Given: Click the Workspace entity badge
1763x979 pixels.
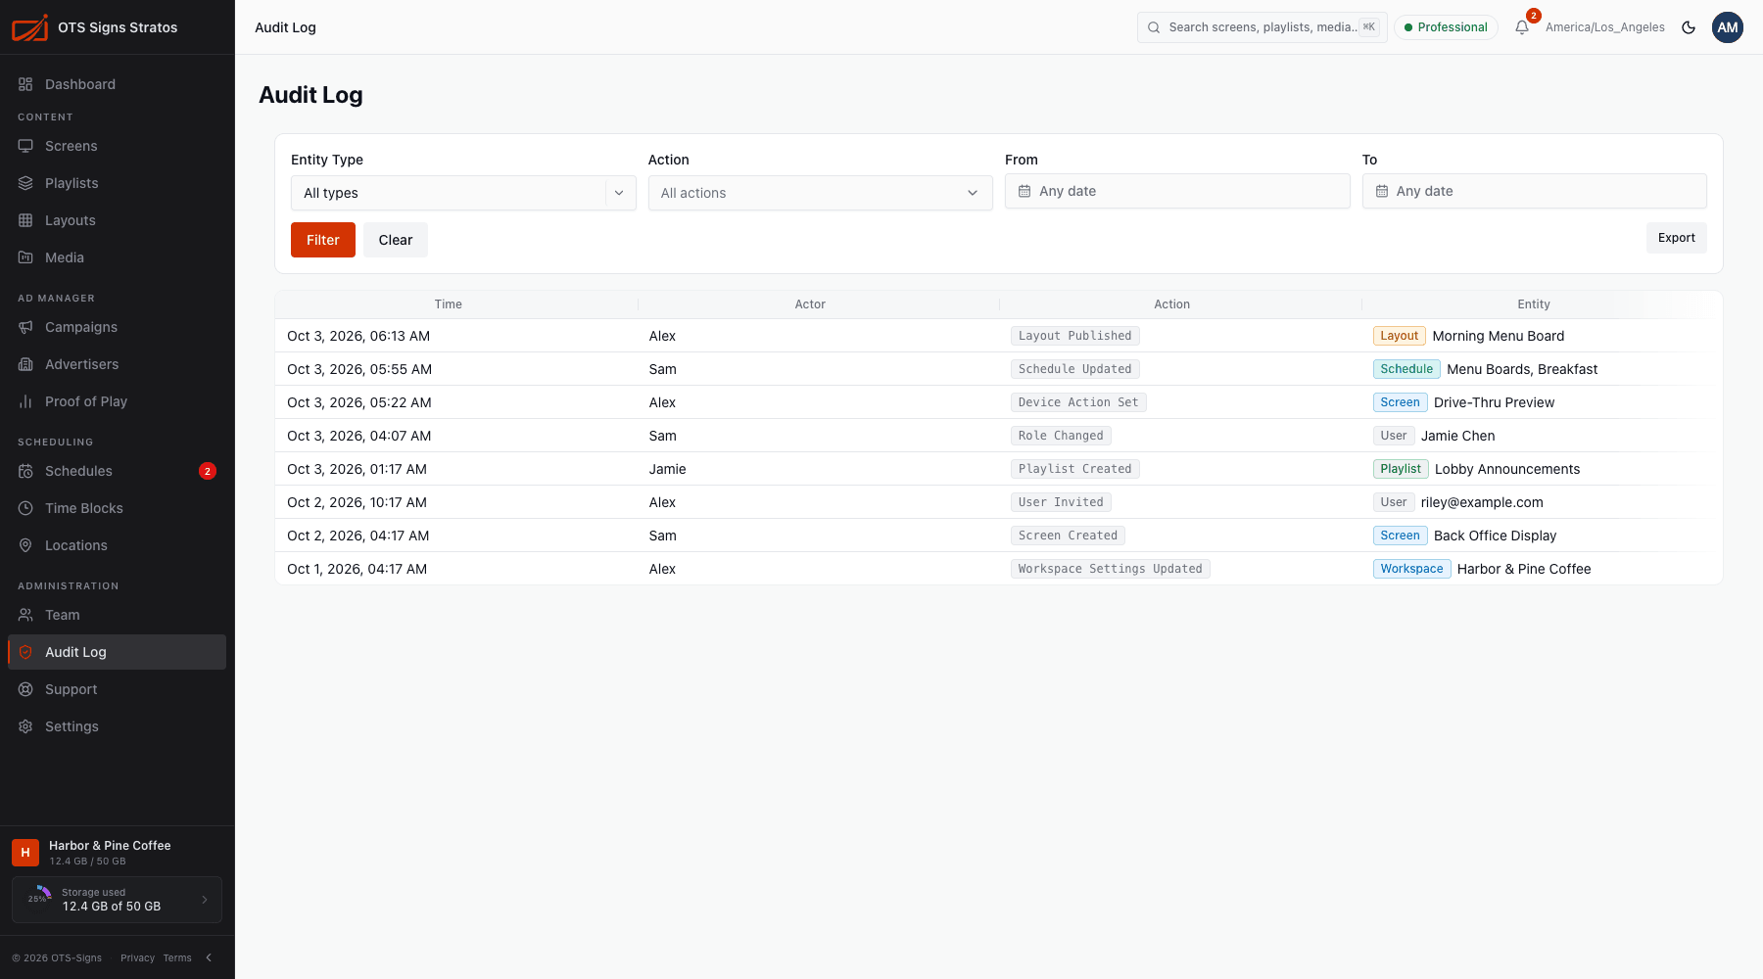Looking at the screenshot, I should click(1411, 569).
